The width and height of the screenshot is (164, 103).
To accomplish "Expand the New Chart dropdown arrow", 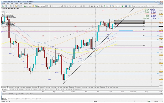I will (x=4, y=6).
